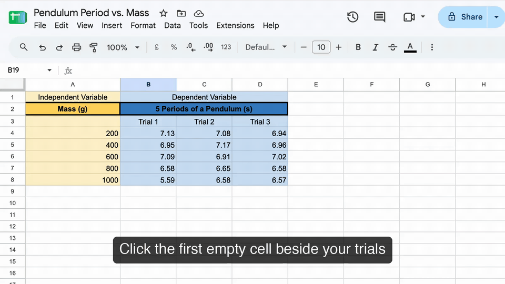Viewport: 505px width, 284px height.
Task: Print the spreadsheet
Action: tap(76, 47)
